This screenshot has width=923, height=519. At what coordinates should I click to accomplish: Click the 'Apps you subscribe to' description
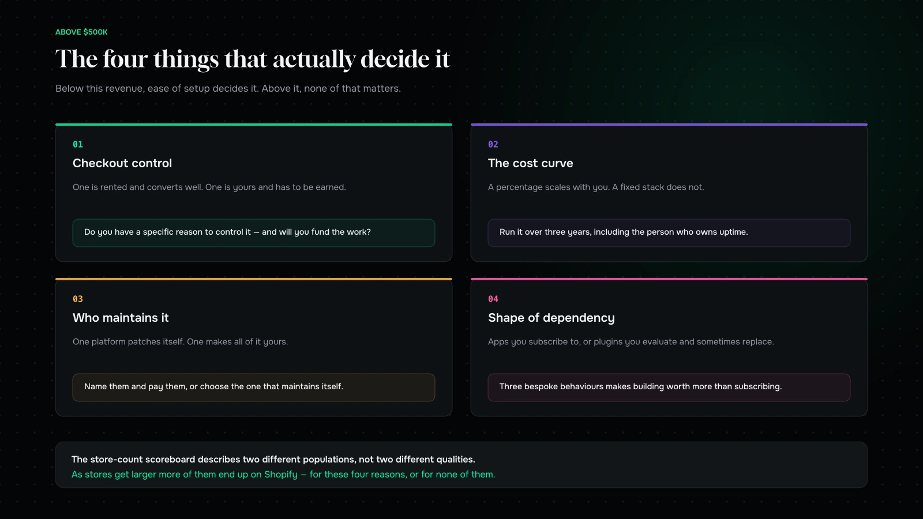(631, 342)
